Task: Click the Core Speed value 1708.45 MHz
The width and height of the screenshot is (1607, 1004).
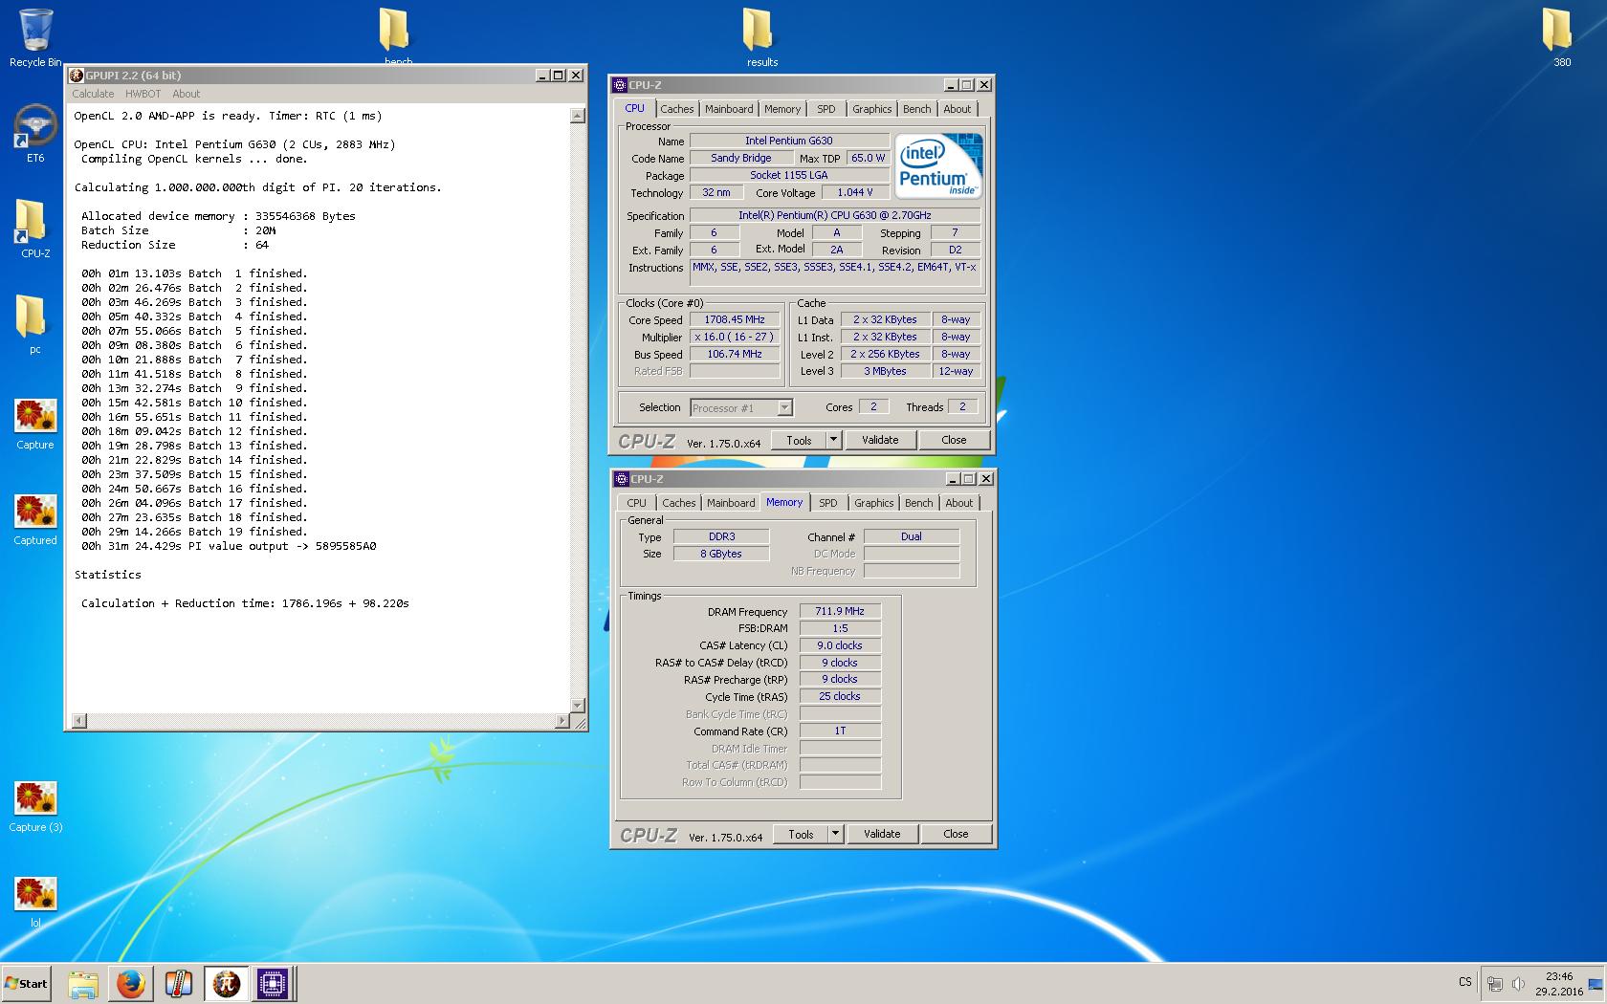Action: click(735, 320)
